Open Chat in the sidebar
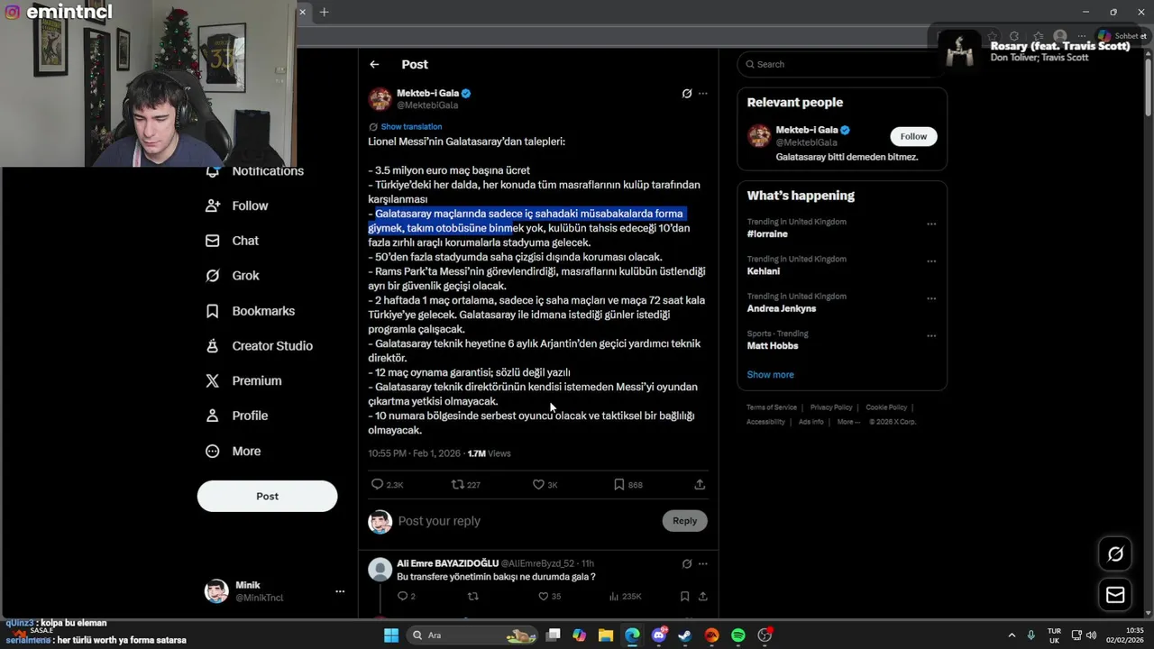 [233, 241]
